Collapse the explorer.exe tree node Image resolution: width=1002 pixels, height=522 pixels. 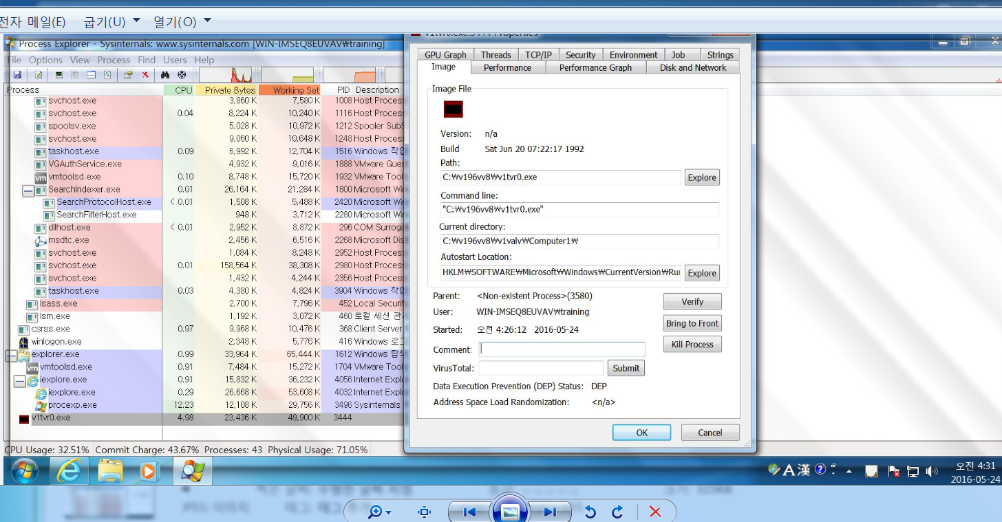point(11,355)
